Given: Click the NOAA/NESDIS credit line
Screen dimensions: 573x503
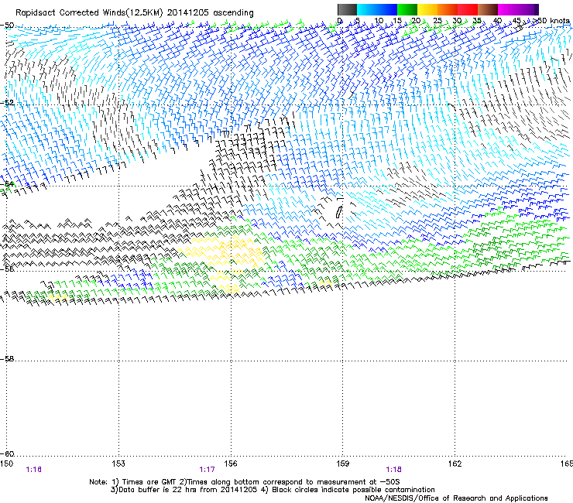Looking at the screenshot, I should (x=456, y=498).
